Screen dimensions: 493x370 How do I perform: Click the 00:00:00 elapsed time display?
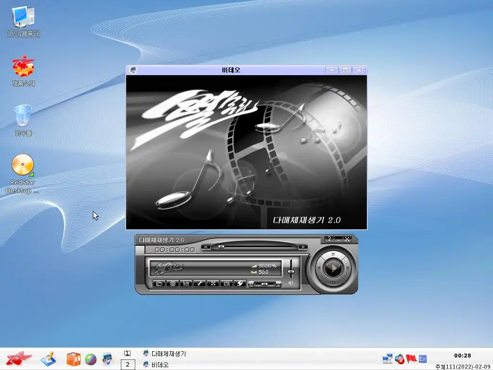(174, 250)
